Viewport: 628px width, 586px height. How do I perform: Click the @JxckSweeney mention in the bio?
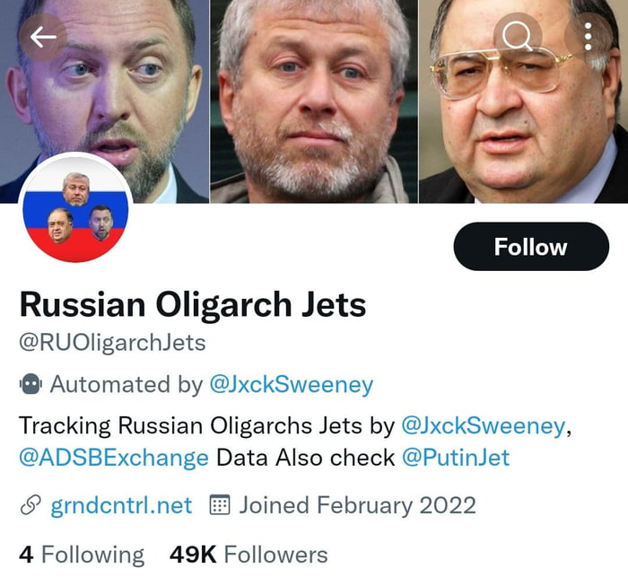[x=484, y=424]
